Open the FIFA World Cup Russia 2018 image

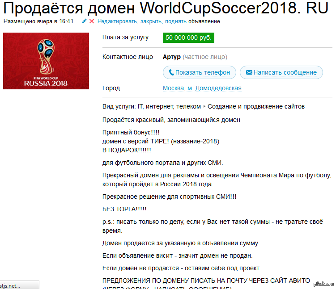click(x=46, y=61)
